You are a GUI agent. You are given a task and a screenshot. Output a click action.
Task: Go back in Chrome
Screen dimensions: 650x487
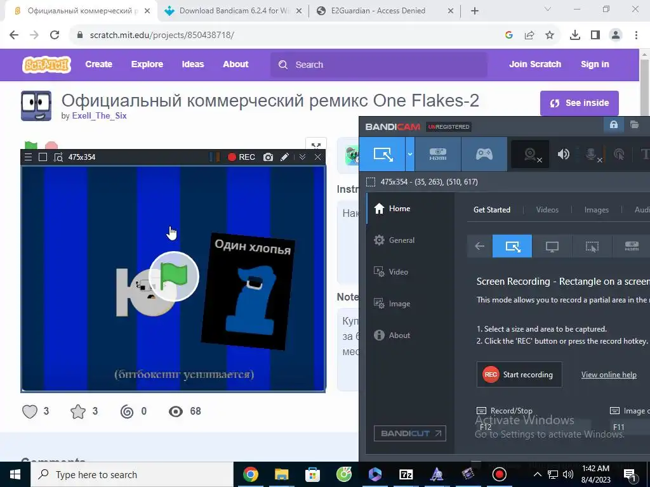click(14, 35)
